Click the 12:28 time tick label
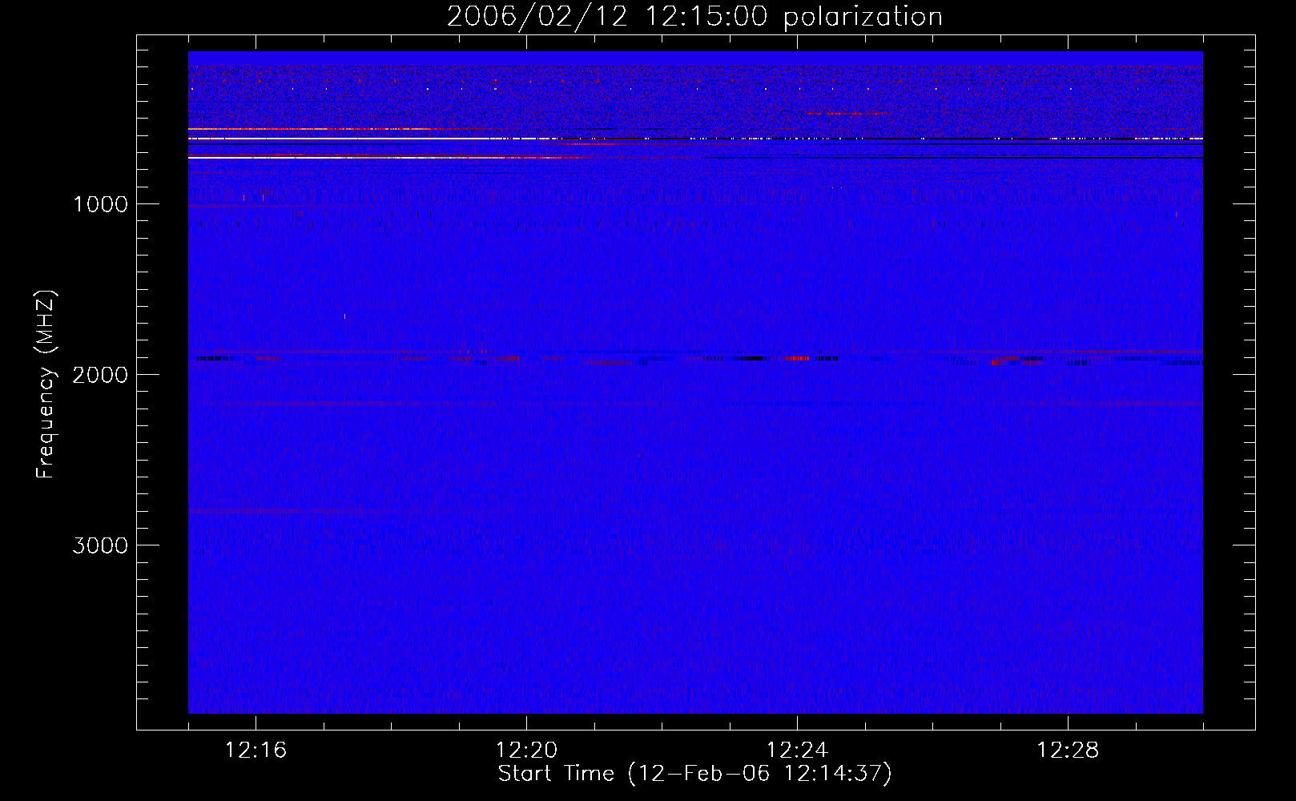This screenshot has height=801, width=1296. [x=1068, y=751]
